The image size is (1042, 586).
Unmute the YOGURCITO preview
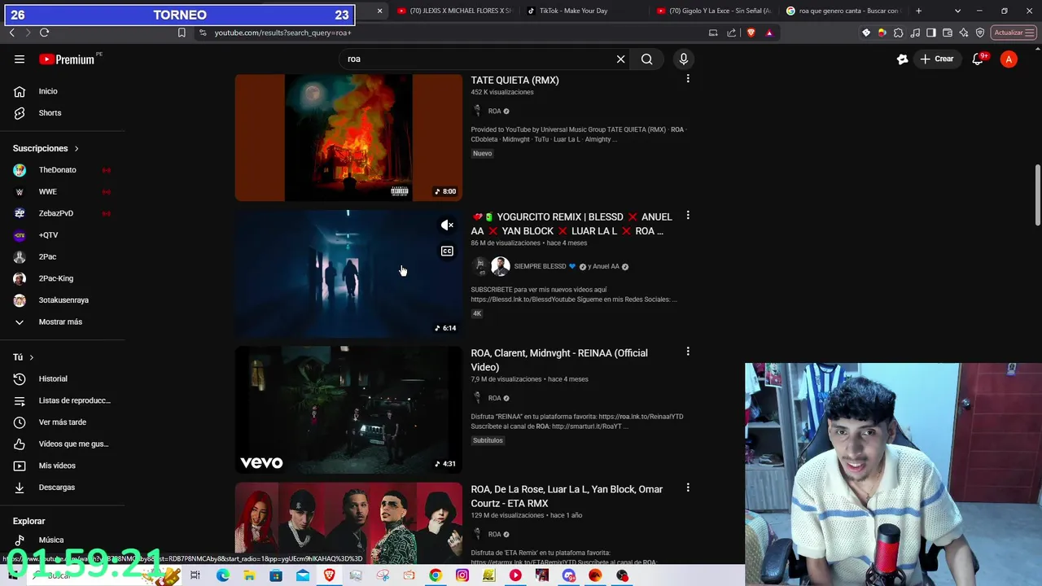coord(447,225)
